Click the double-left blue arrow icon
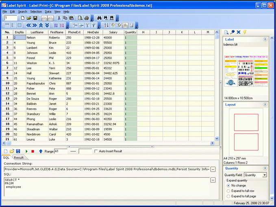Image resolution: width=276 pixels, height=207 pixels. (x=28, y=25)
